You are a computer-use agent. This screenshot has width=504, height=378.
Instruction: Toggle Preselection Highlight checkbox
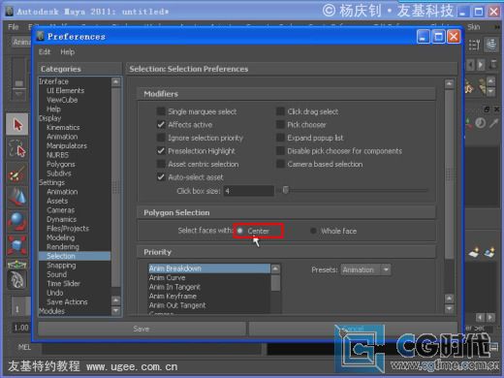pos(161,151)
